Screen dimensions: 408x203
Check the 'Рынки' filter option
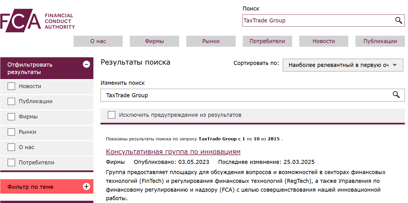point(11,132)
